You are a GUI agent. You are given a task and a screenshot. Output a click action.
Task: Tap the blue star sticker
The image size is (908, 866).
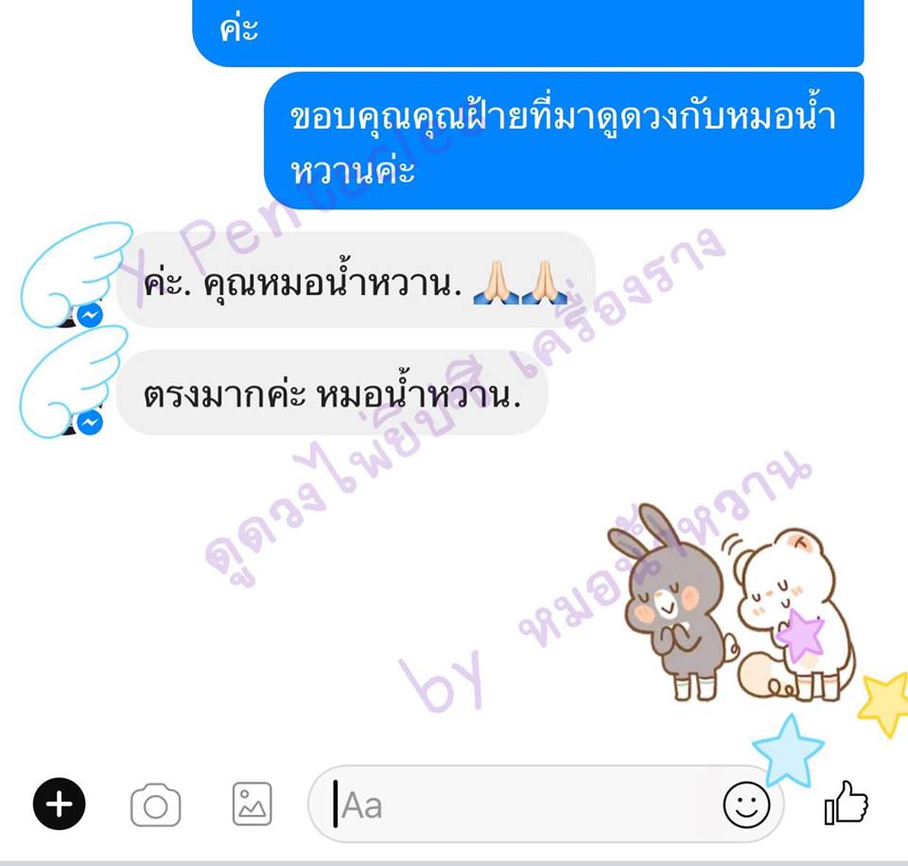click(x=788, y=751)
